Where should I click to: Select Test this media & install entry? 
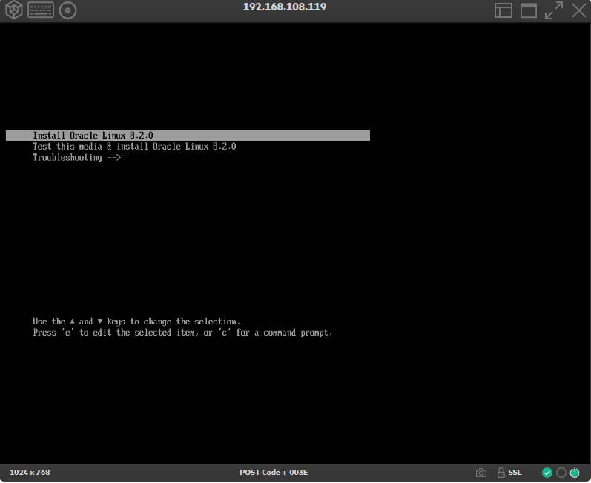pos(134,147)
